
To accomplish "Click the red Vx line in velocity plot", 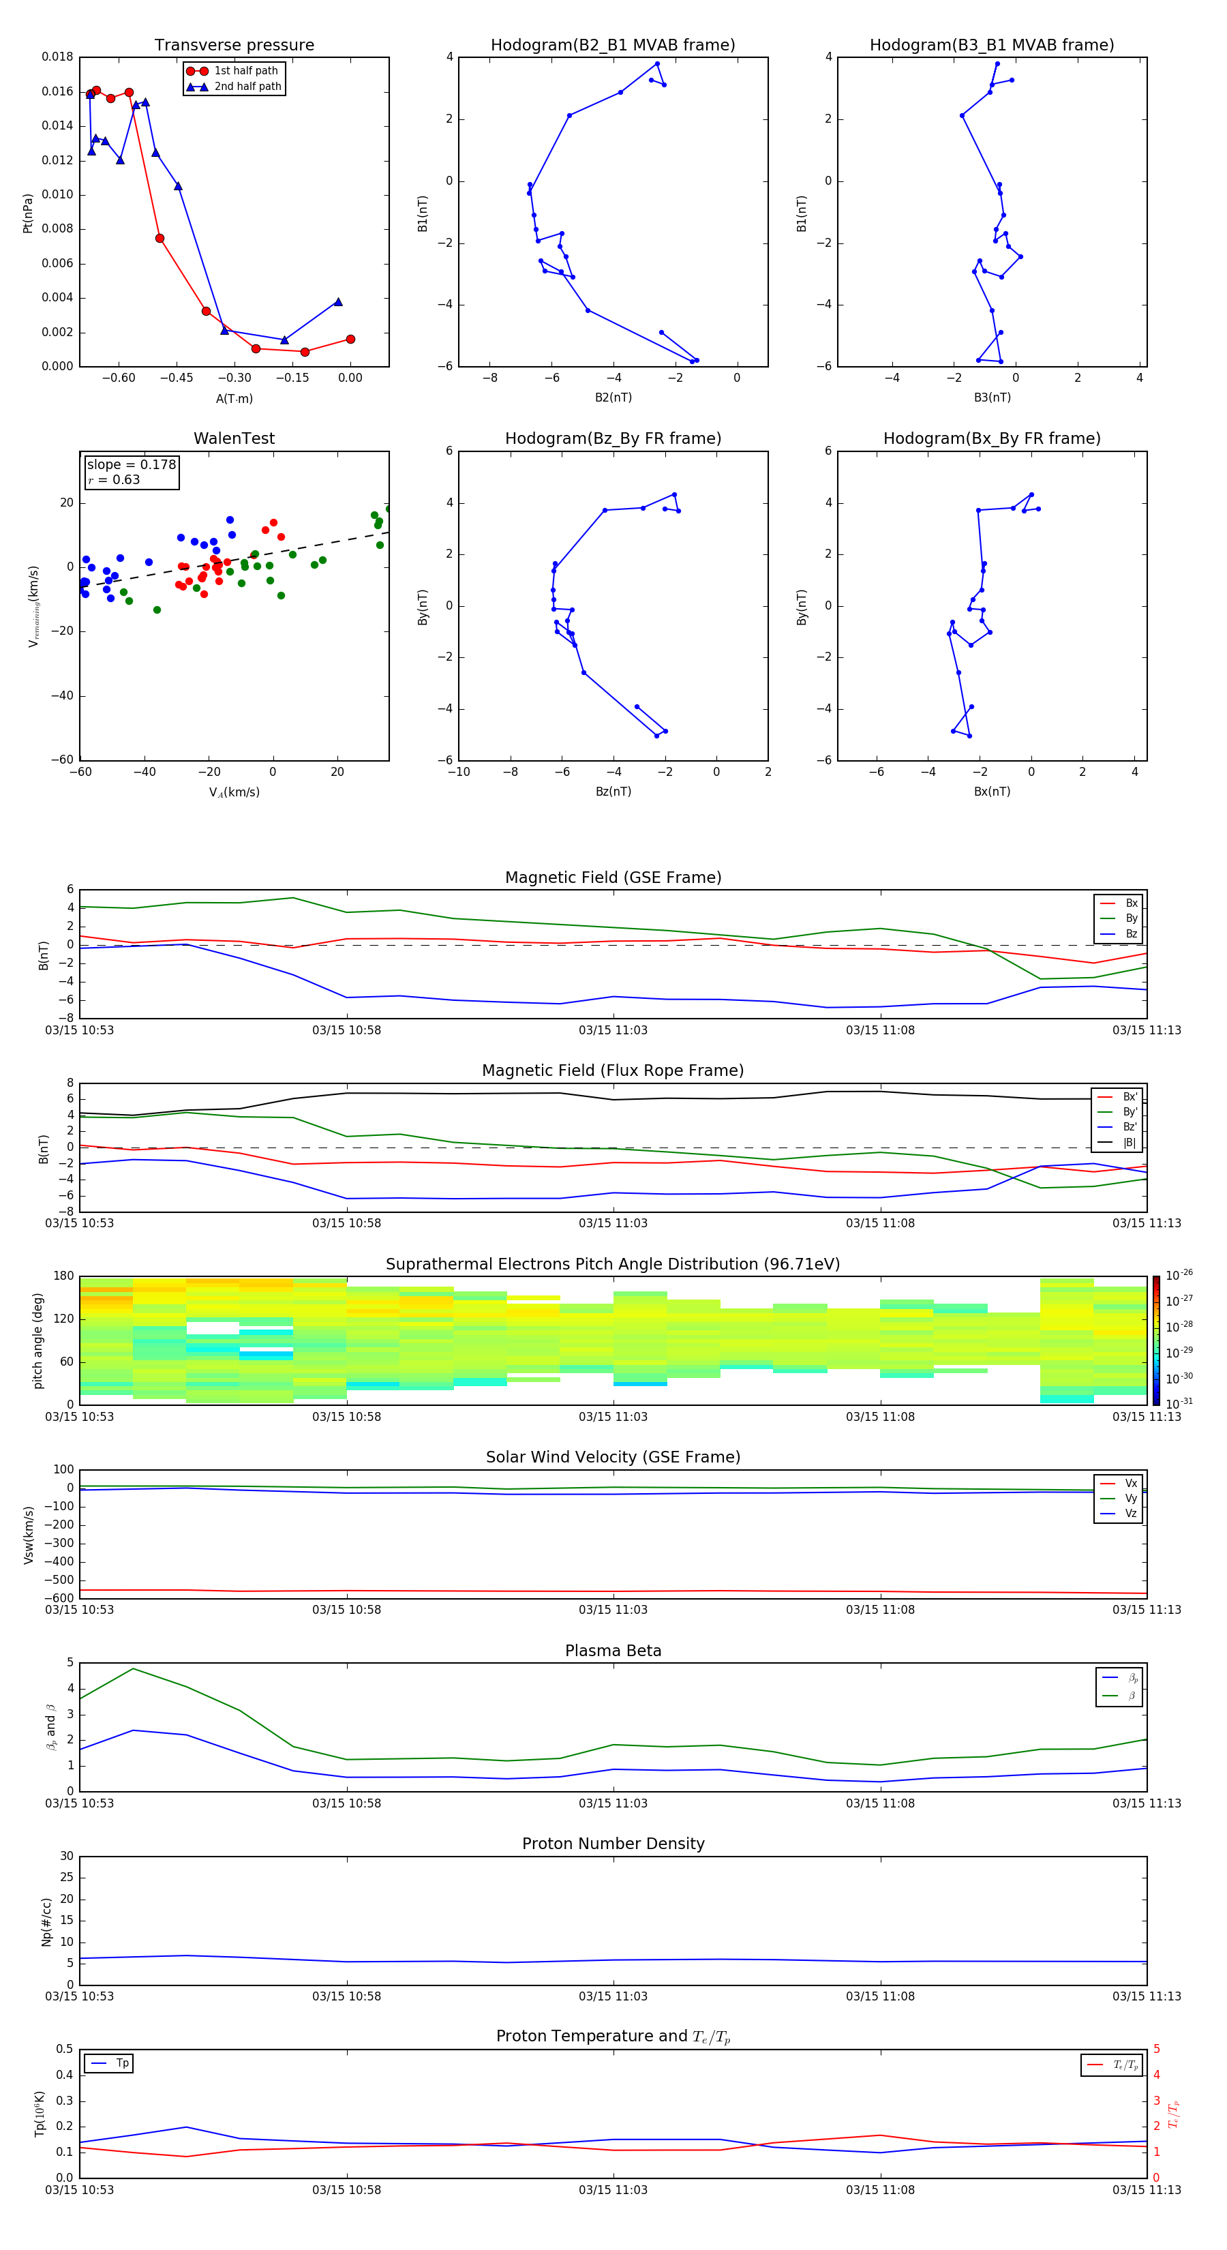I will pyautogui.click(x=613, y=1591).
